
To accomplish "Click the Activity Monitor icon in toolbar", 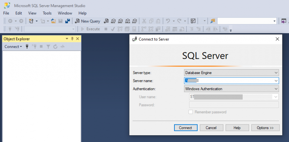I will 193,21.
